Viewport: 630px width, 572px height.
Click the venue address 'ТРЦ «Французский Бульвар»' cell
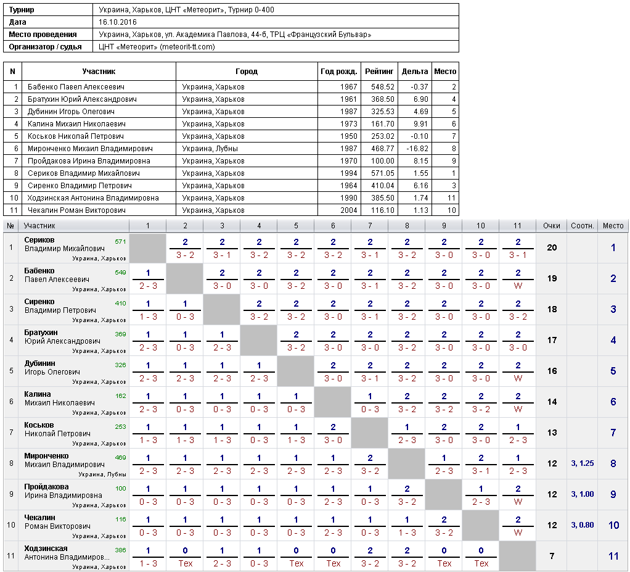coord(321,35)
